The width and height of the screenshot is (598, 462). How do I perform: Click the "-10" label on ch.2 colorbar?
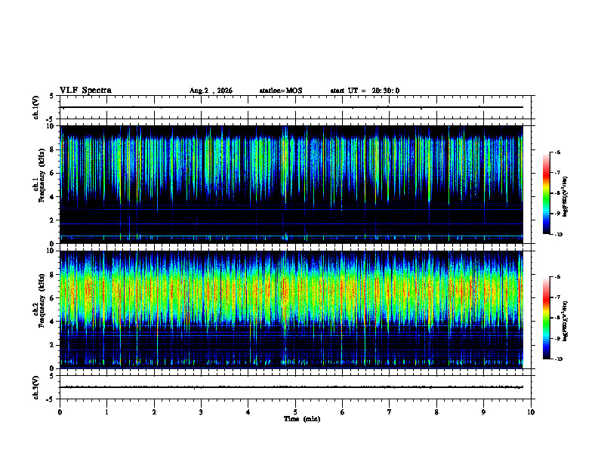[558, 359]
